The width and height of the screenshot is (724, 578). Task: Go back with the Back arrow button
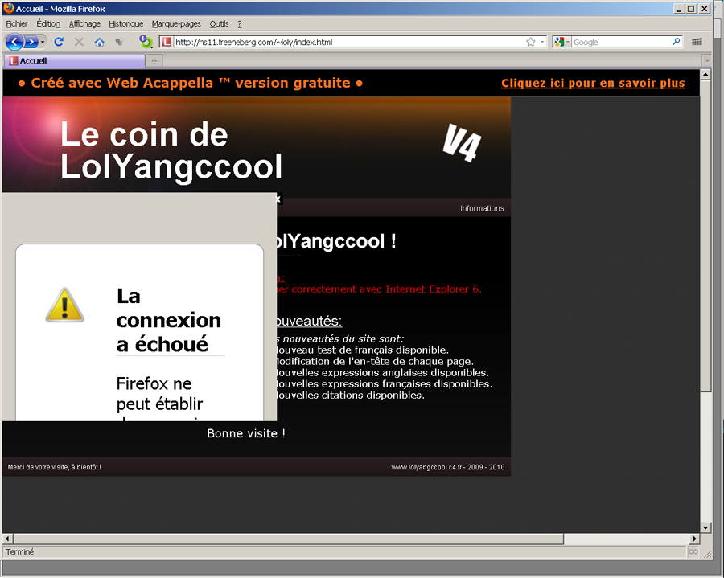(14, 42)
